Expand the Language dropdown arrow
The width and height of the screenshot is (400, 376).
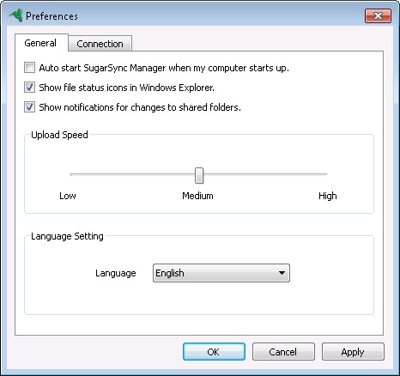[x=282, y=273]
